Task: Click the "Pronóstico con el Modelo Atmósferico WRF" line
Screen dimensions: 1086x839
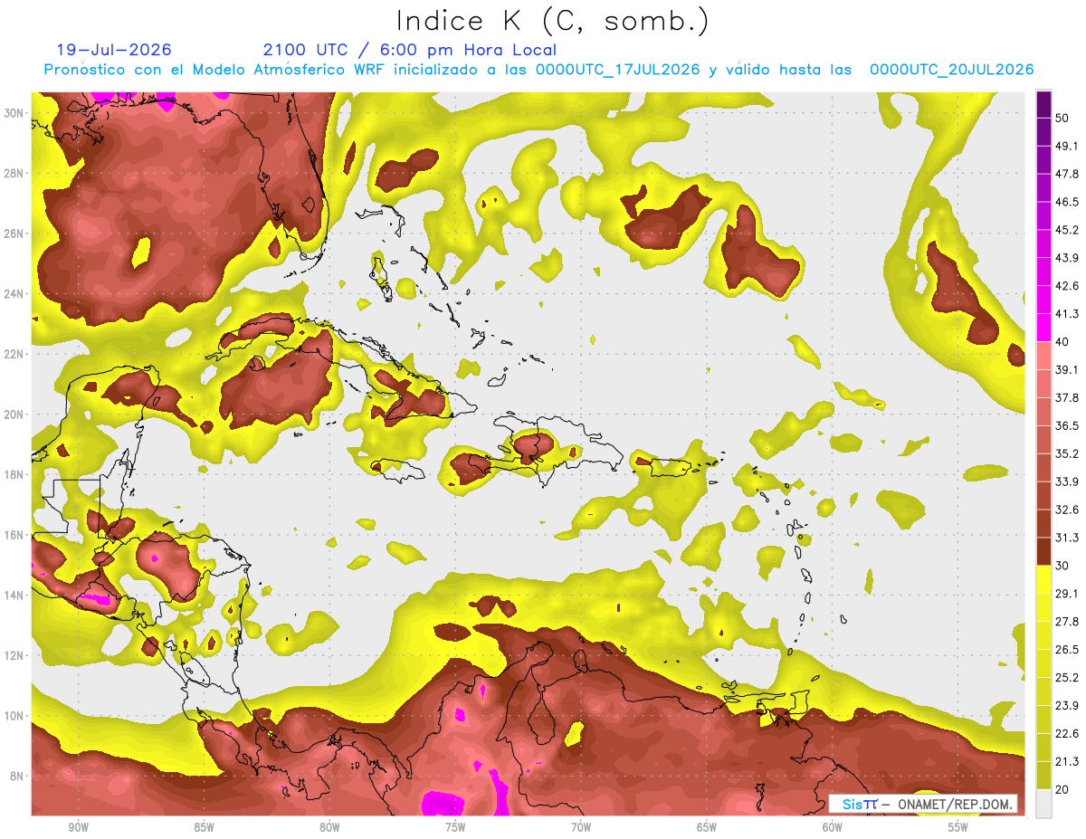Action: [538, 70]
